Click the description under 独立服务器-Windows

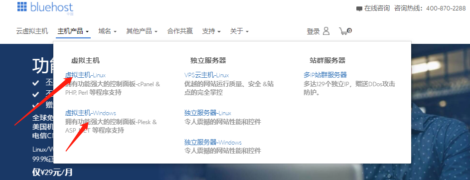[x=223, y=151]
